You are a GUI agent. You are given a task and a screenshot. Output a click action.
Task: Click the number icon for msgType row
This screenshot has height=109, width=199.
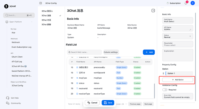pos(77,78)
